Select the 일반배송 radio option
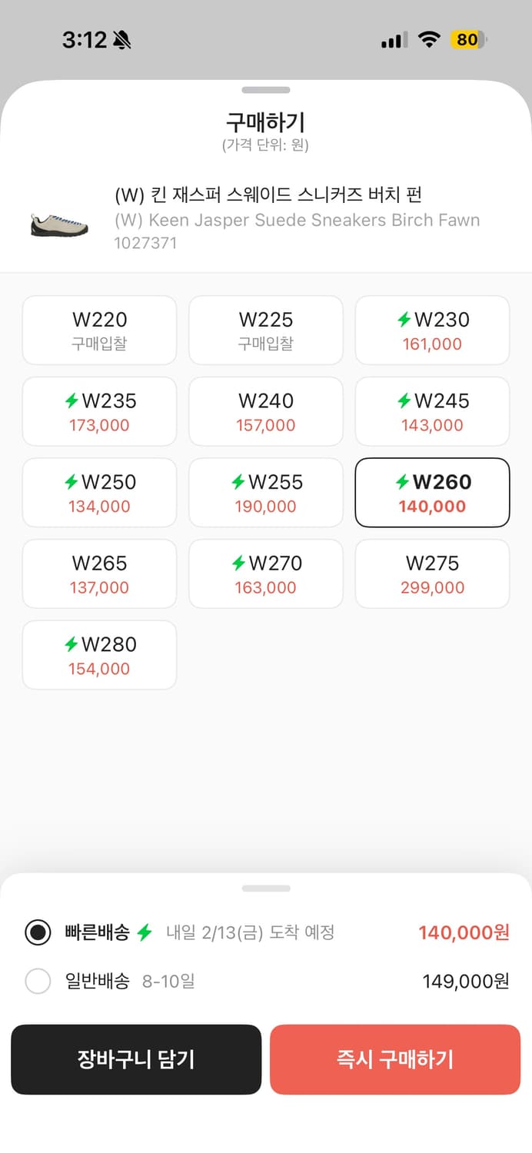 tap(38, 982)
